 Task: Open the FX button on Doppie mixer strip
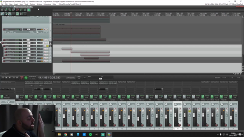coord(231,97)
